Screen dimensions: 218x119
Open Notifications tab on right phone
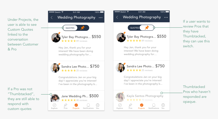[x=154, y=106]
